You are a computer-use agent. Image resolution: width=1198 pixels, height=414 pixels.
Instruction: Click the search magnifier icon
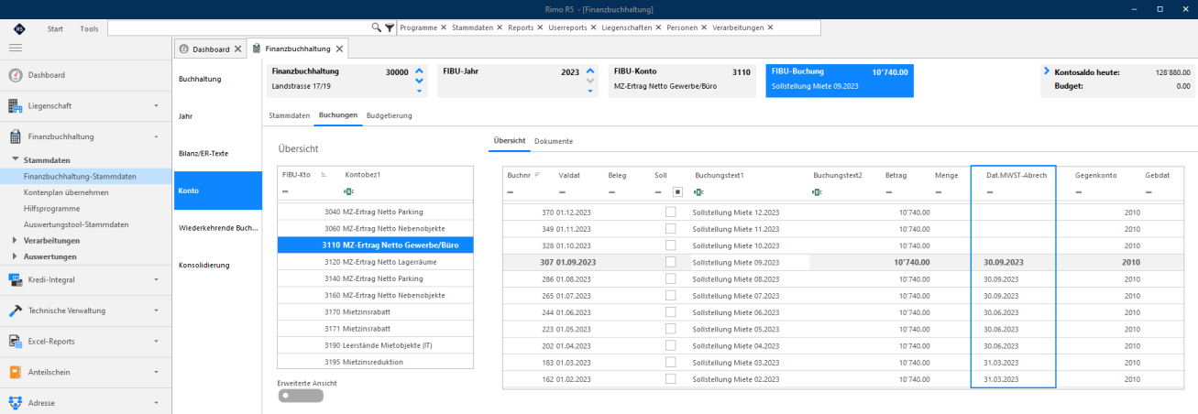(376, 27)
